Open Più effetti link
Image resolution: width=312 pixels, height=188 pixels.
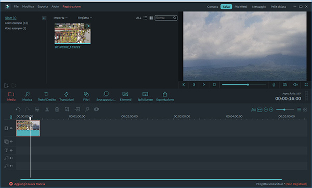[x=241, y=7]
